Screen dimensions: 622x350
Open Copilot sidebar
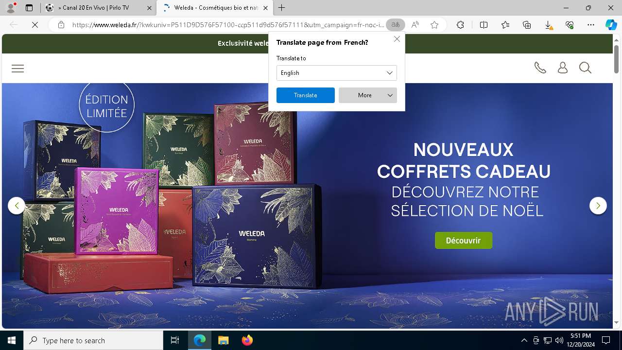(611, 25)
